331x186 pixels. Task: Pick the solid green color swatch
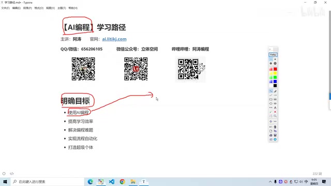(x=275, y=78)
